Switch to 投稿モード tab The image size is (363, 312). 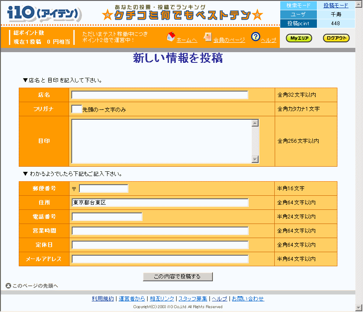pyautogui.click(x=336, y=6)
